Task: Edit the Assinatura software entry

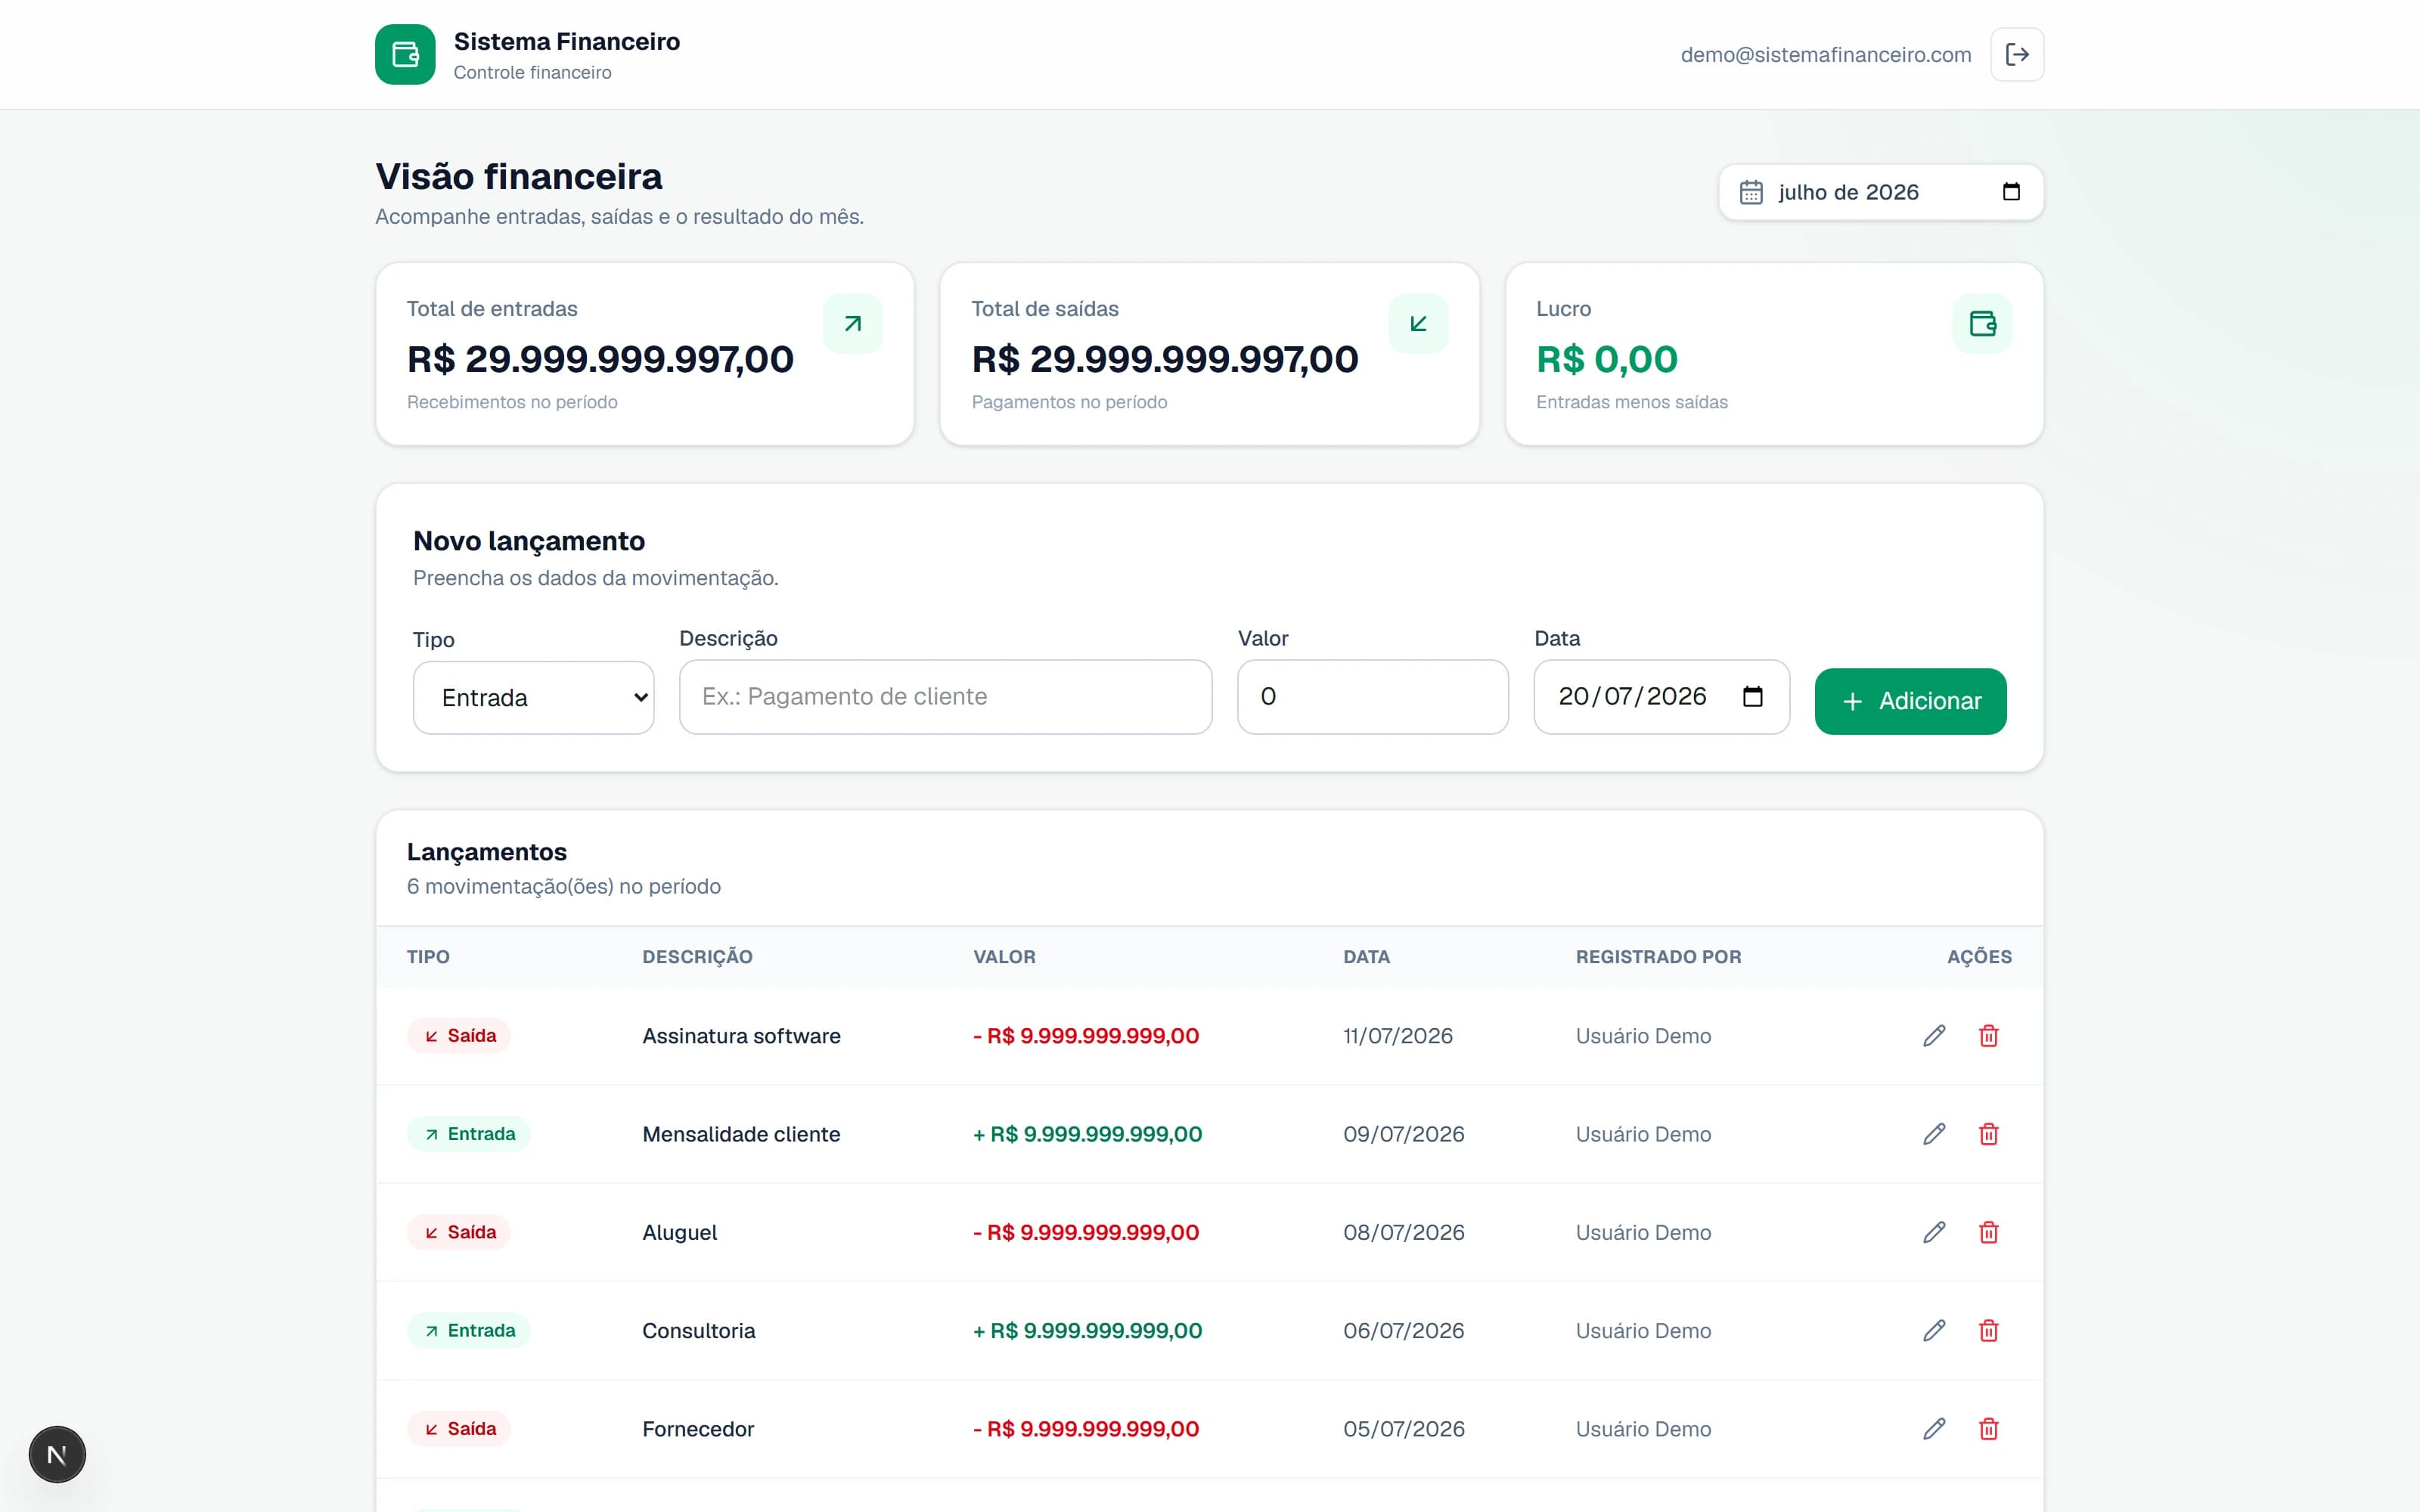Action: (x=1934, y=1036)
